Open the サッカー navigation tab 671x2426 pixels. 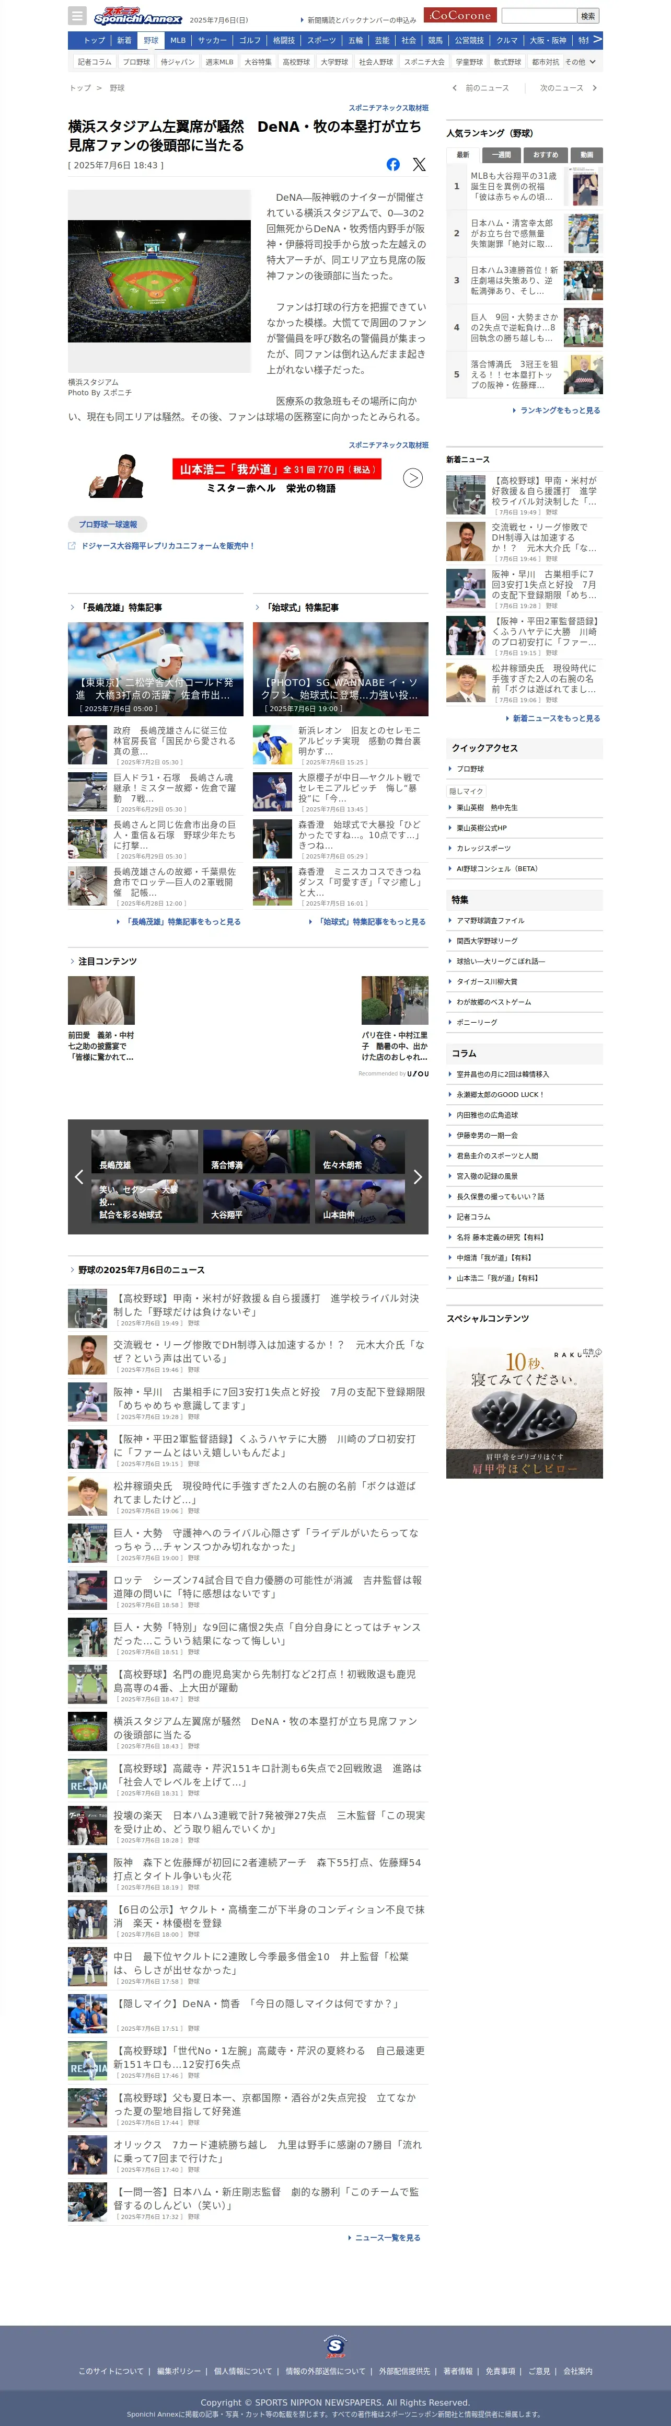click(213, 40)
